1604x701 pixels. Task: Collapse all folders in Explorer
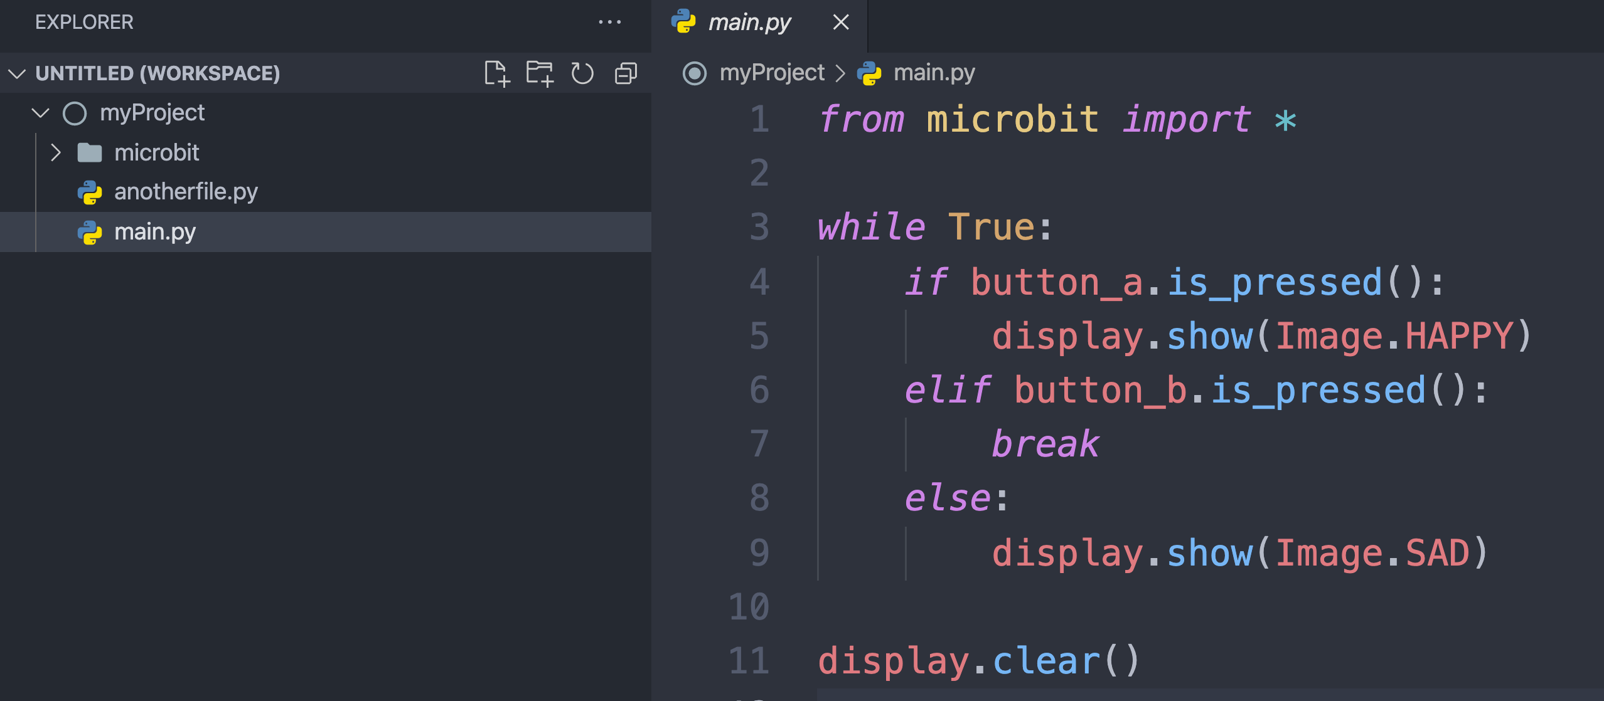point(626,73)
